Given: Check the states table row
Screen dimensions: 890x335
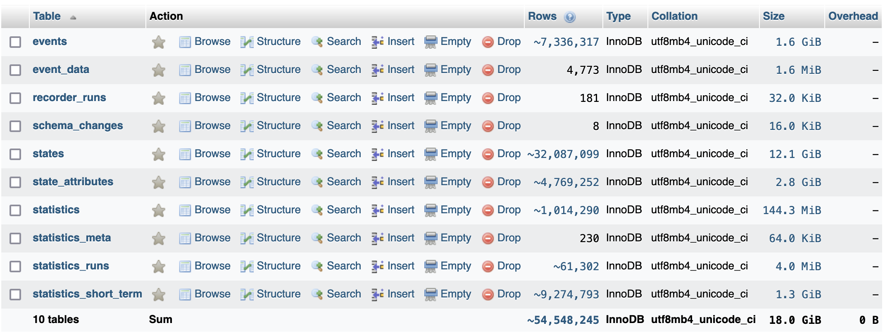Looking at the screenshot, I should click(x=15, y=154).
